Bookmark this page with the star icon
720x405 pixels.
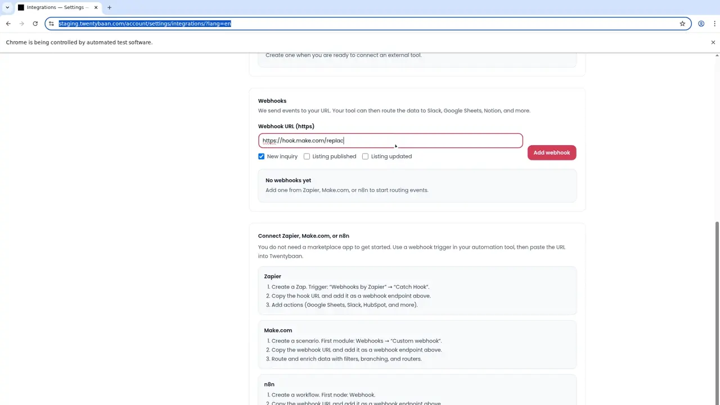pos(682,24)
